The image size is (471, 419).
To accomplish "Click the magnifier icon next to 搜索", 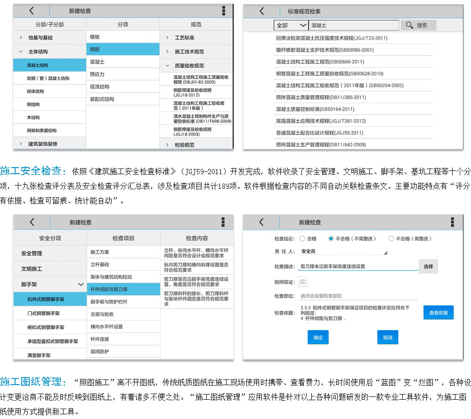I will [409, 25].
